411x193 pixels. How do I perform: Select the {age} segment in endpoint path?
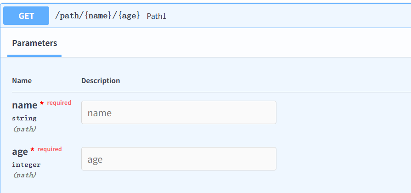[x=127, y=16]
